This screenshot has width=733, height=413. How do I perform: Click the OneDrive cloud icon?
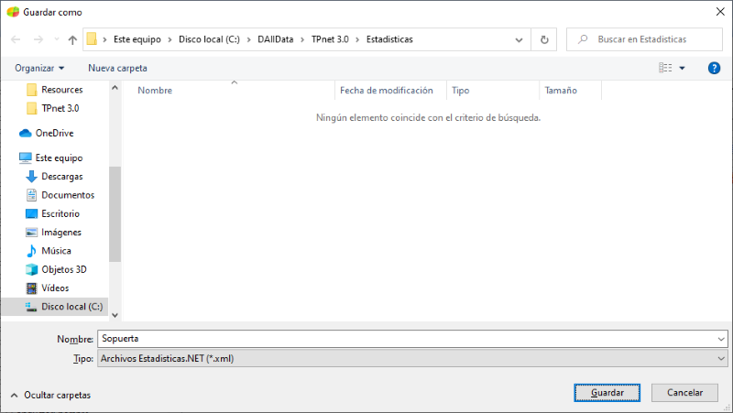(x=26, y=134)
